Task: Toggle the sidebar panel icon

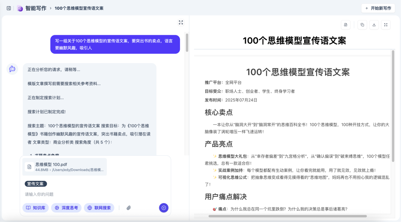Action: pos(9,8)
